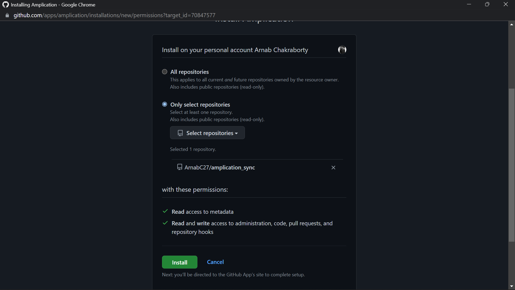Click the lock icon in the address bar
The height and width of the screenshot is (290, 515).
[7, 15]
